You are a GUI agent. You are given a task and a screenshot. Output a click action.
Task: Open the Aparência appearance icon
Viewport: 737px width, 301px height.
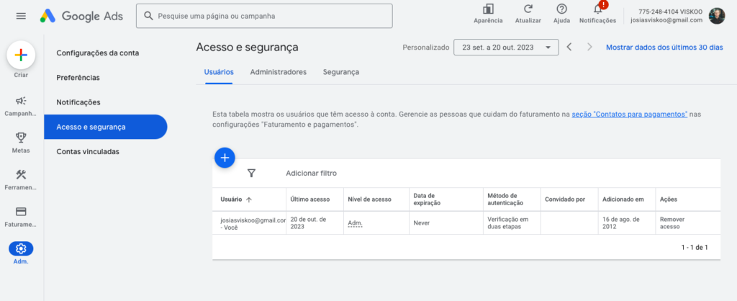tap(488, 9)
